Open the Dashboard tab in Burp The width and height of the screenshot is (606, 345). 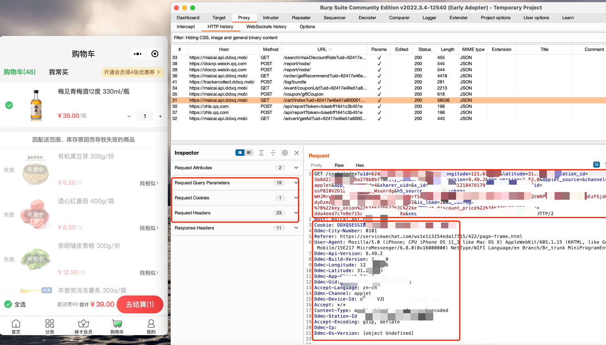click(188, 18)
